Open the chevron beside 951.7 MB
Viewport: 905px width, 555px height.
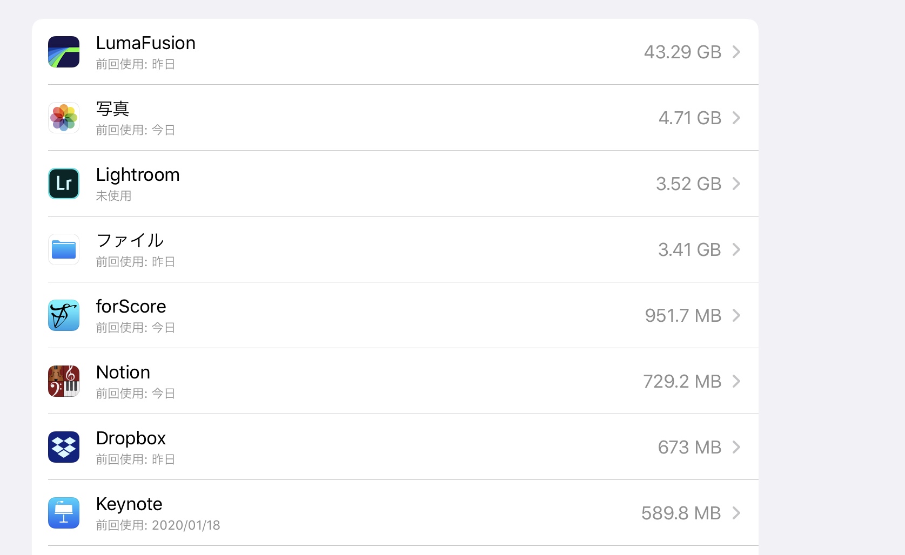(x=736, y=315)
